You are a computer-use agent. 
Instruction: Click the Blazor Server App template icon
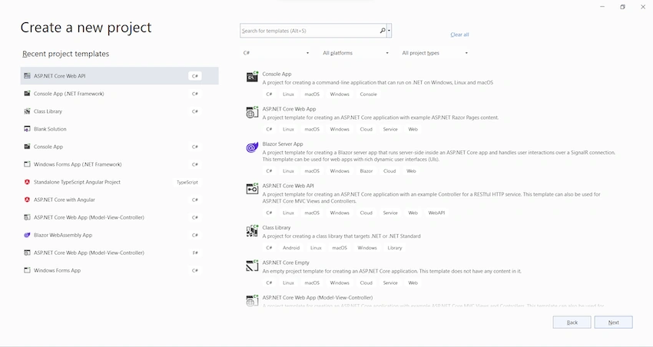[x=252, y=147]
